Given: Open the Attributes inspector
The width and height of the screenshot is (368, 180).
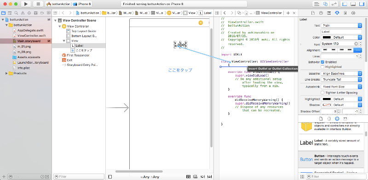Looking at the screenshot, I should click(337, 13).
